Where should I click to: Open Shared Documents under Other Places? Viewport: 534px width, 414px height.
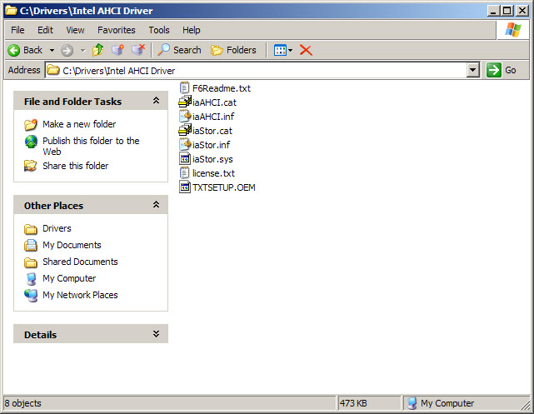80,262
